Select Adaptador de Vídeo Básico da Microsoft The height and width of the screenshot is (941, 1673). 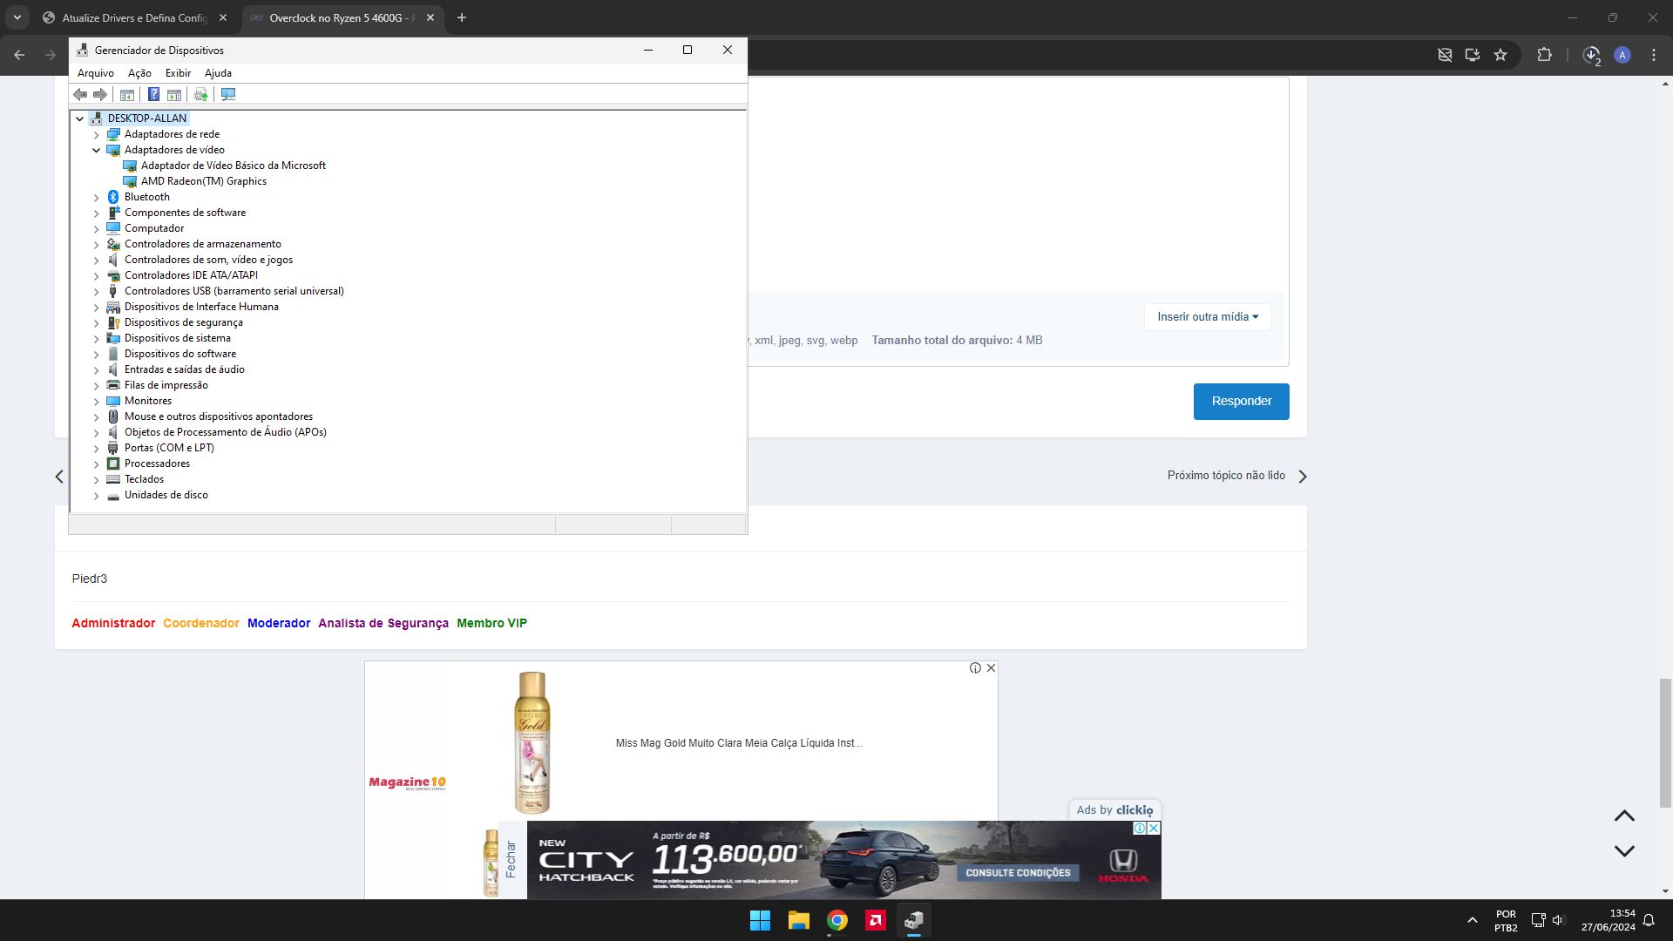coord(234,166)
